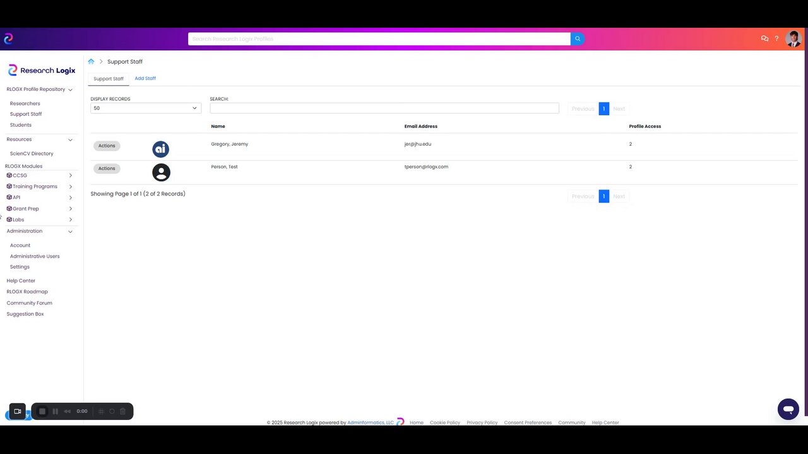Restart recording with circular arrow icon

[x=112, y=411]
